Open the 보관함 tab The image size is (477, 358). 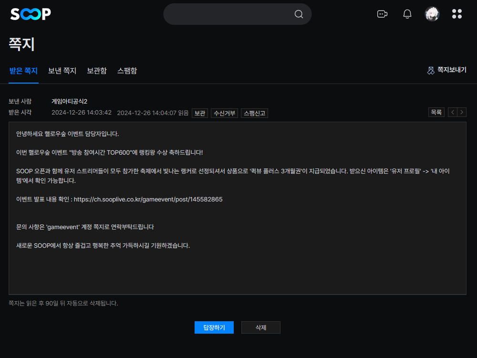click(97, 71)
